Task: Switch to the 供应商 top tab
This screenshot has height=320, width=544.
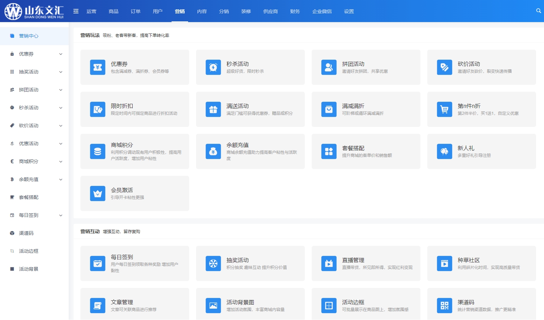Action: point(271,11)
